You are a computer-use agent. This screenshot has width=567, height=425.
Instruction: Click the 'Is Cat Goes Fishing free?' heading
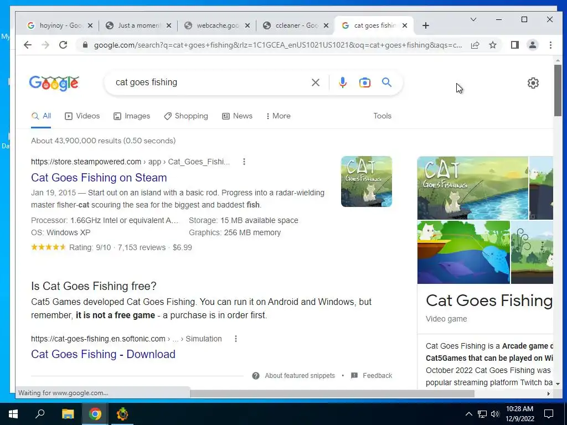[x=94, y=286]
